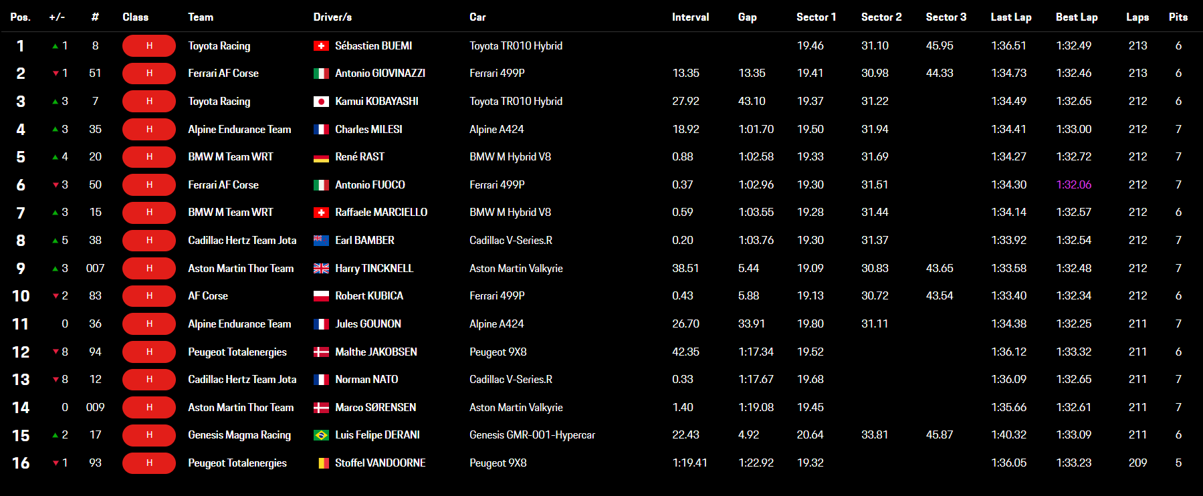Click the Swiss flag next to Sébastien BUEMI
The height and width of the screenshot is (496, 1203).
[x=321, y=46]
